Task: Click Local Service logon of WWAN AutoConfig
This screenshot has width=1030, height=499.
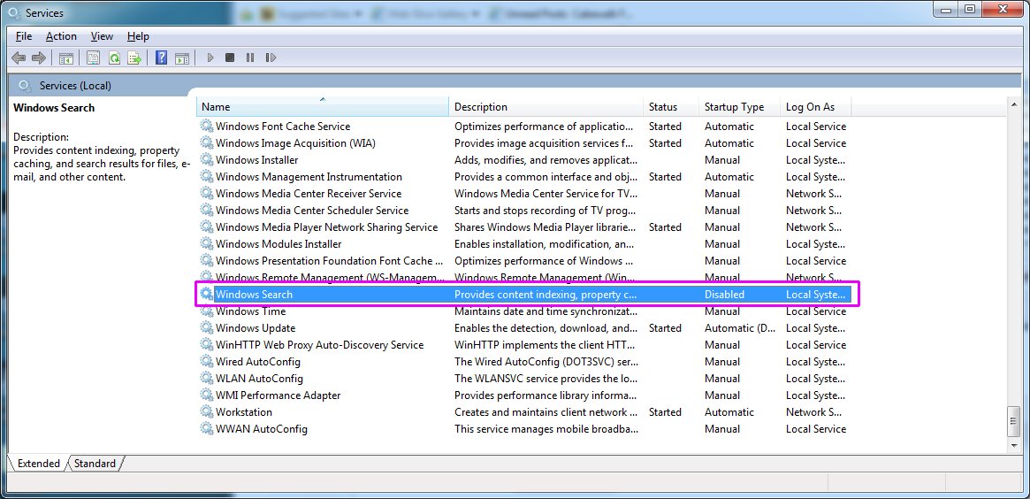Action: click(x=816, y=429)
